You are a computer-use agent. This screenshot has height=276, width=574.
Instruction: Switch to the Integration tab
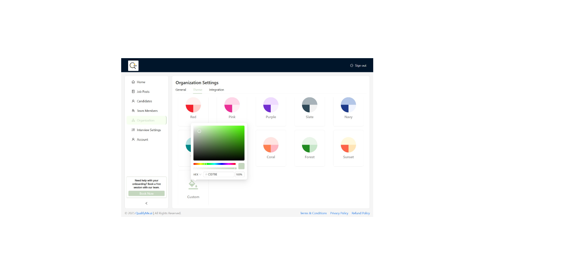coord(216,90)
